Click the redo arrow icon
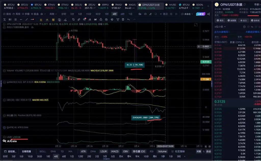Viewport: 261px width, 161px height. 134,20
